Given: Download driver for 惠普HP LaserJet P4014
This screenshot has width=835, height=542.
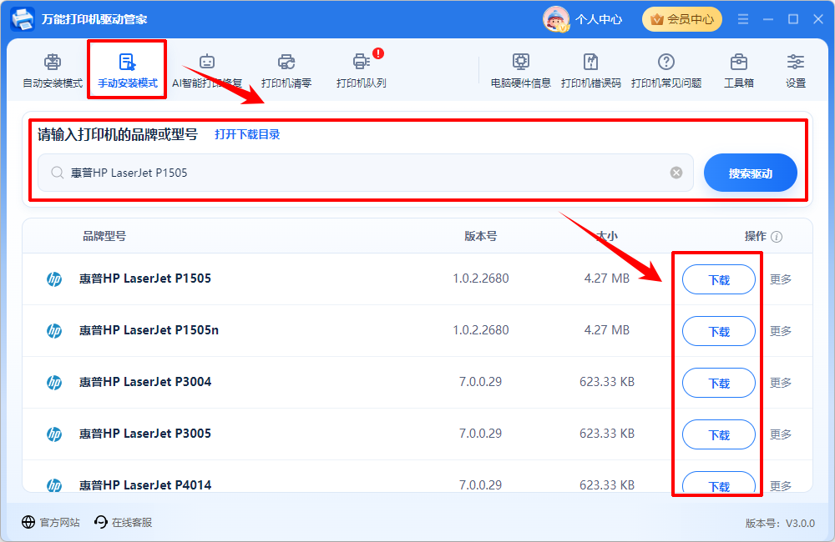Looking at the screenshot, I should coord(719,482).
